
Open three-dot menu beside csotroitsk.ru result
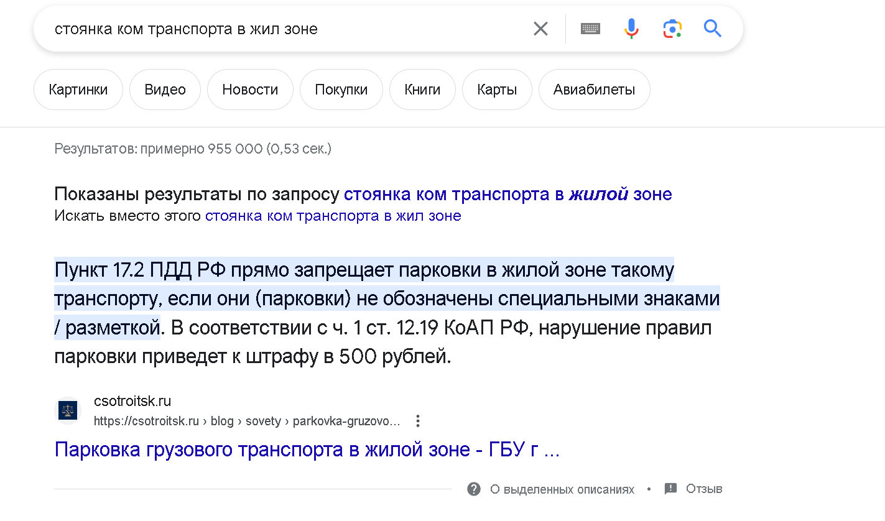coord(418,421)
